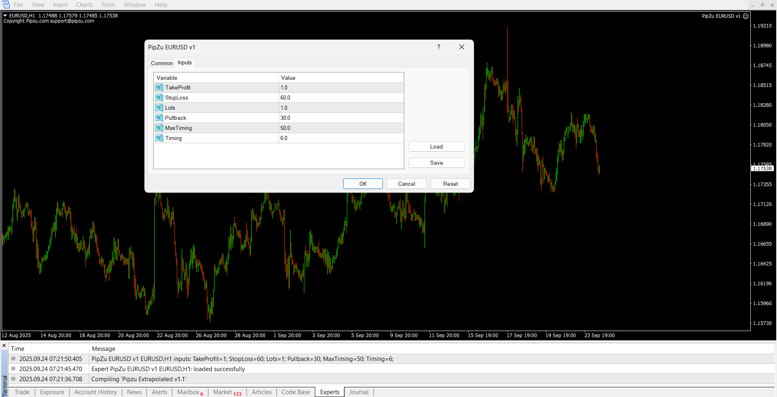This screenshot has width=777, height=397.
Task: Click the current price label 1.17538
Action: click(762, 169)
